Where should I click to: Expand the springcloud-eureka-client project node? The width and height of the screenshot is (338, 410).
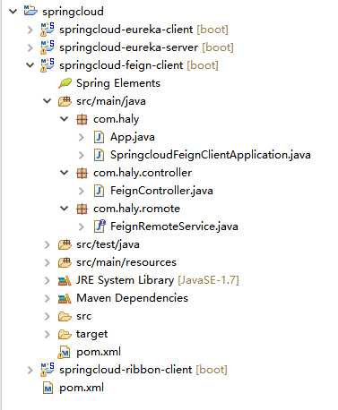(30, 30)
